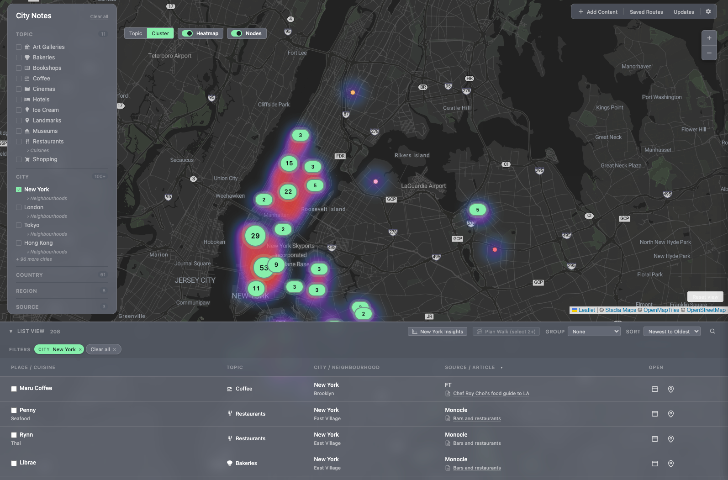
Task: Click the cluster marker labeled 29
Action: click(255, 236)
